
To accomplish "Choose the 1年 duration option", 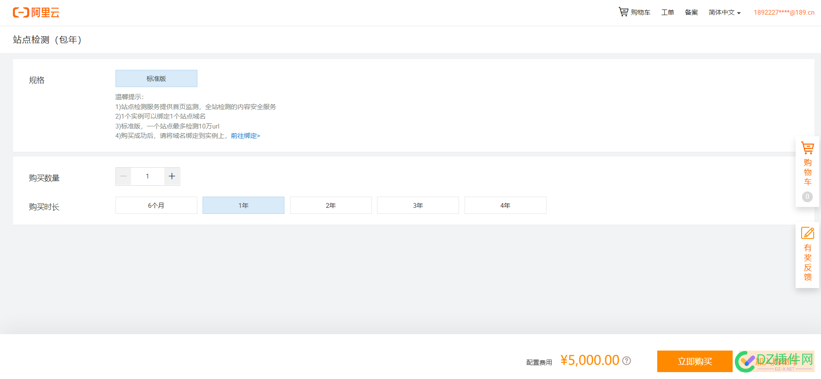I will (x=243, y=205).
